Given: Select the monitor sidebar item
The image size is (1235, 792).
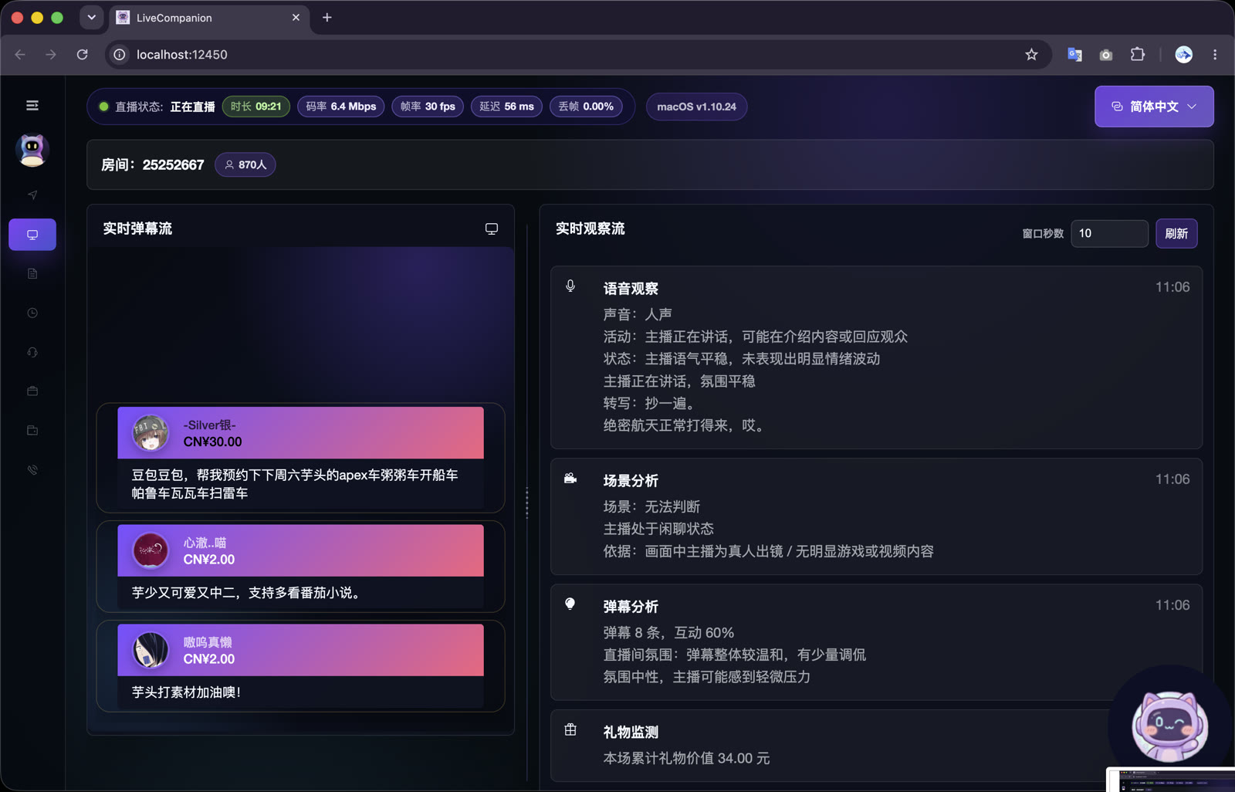Looking at the screenshot, I should (32, 235).
